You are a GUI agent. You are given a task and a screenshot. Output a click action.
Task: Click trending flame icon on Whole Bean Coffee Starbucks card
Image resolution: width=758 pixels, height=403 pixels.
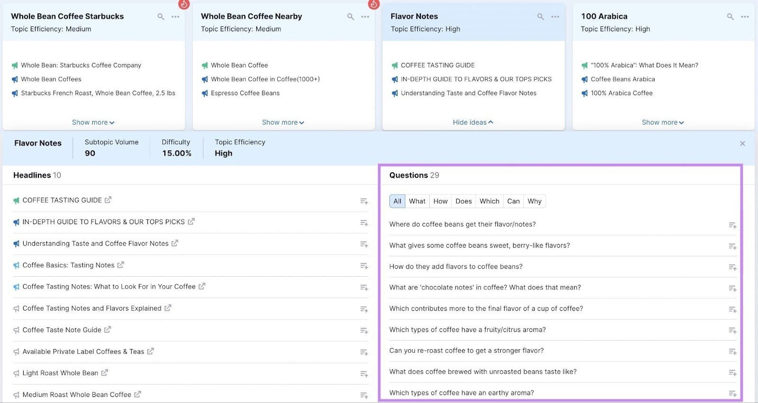184,4
